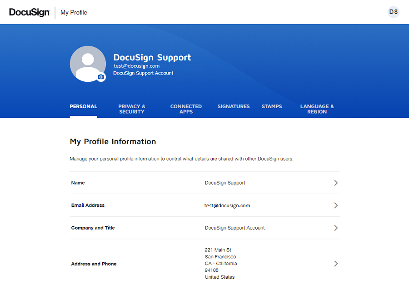This screenshot has width=409, height=285.
Task: Click the banner email test@docusign.com
Action: pos(137,66)
